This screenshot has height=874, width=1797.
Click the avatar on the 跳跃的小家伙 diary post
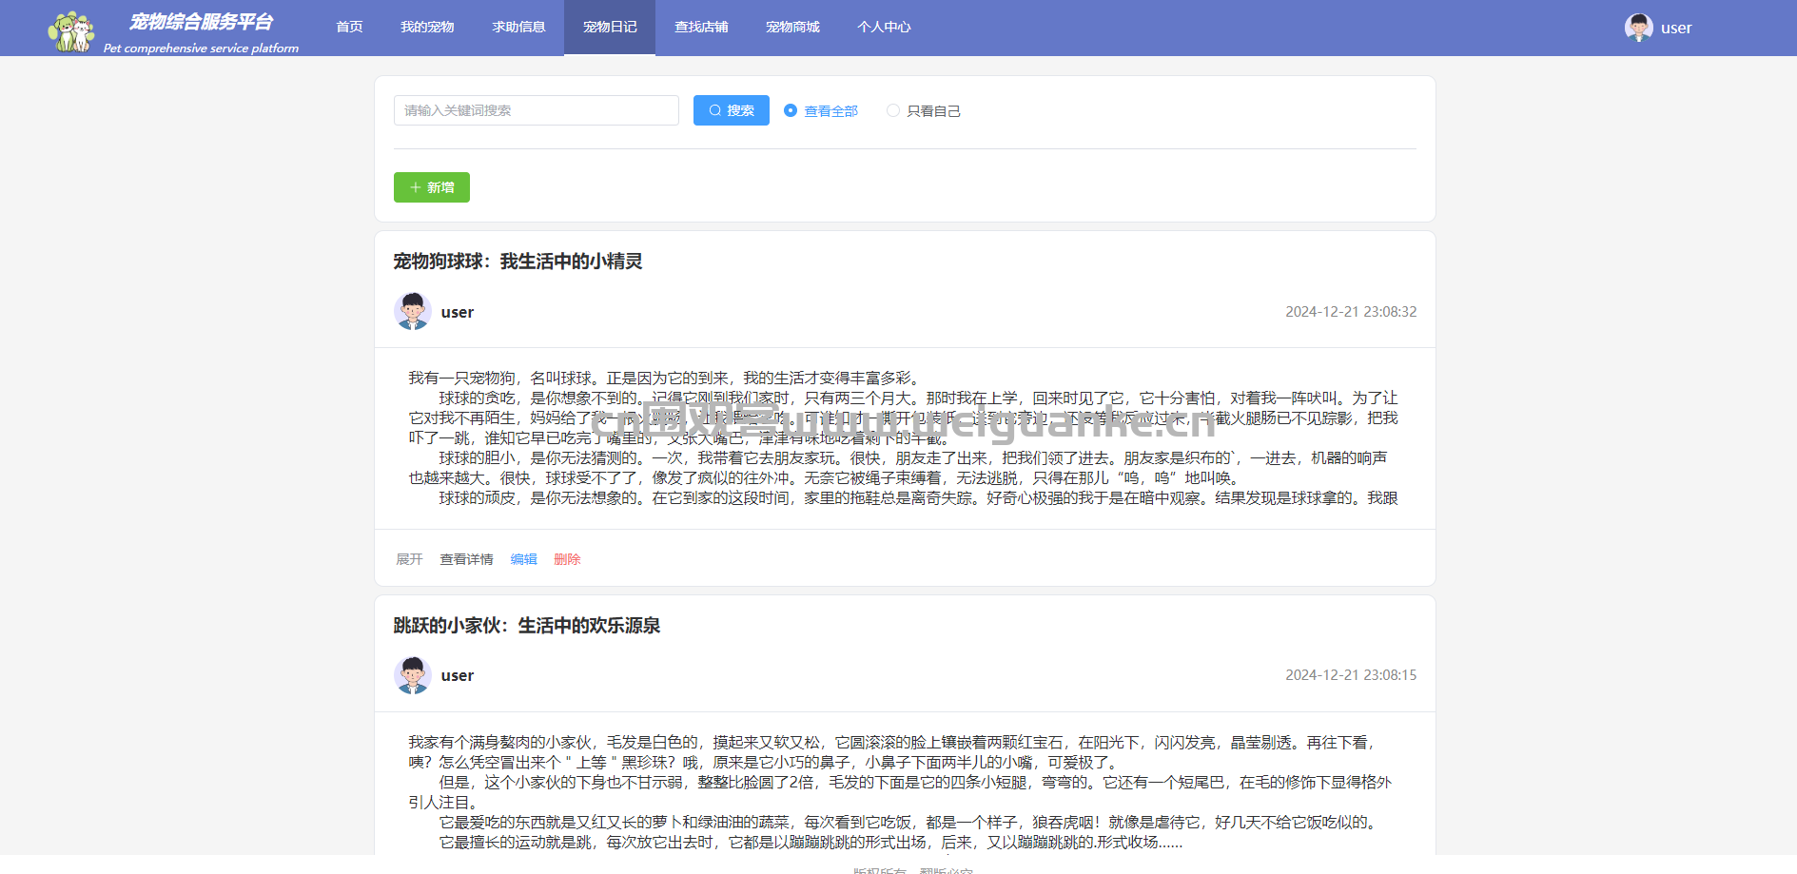[x=413, y=675]
